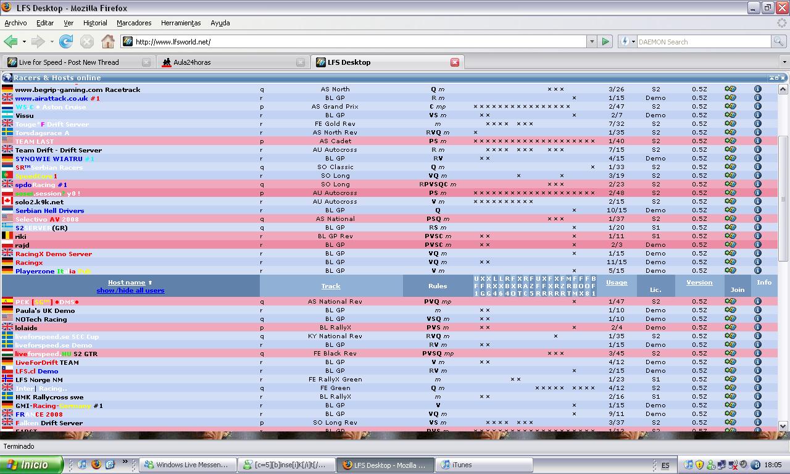Join the LFS Norge NM host

coord(730,380)
